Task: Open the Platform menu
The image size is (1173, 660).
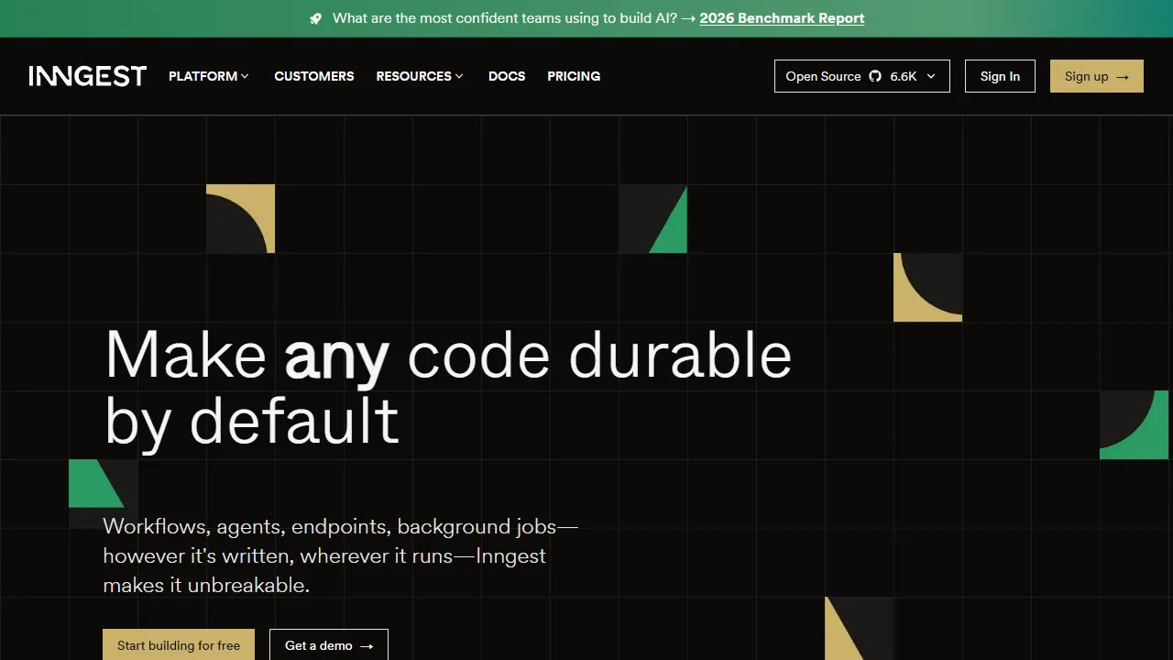Action: pos(209,76)
